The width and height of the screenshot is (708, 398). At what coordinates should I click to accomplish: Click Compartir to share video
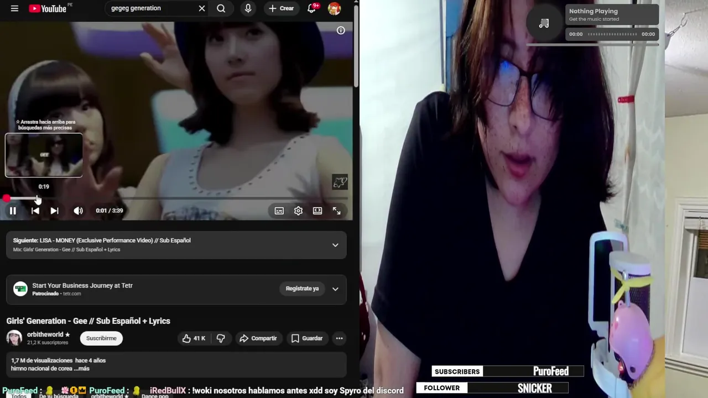click(x=258, y=338)
